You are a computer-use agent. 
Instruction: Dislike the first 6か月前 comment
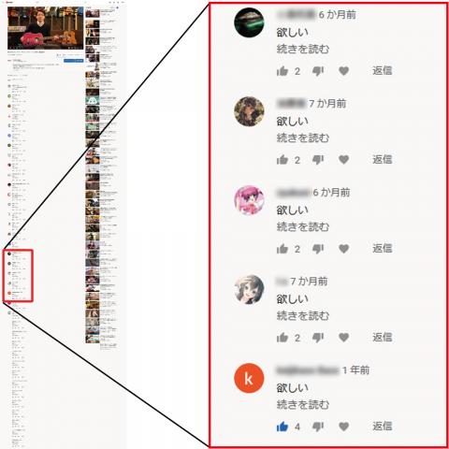[x=318, y=71]
